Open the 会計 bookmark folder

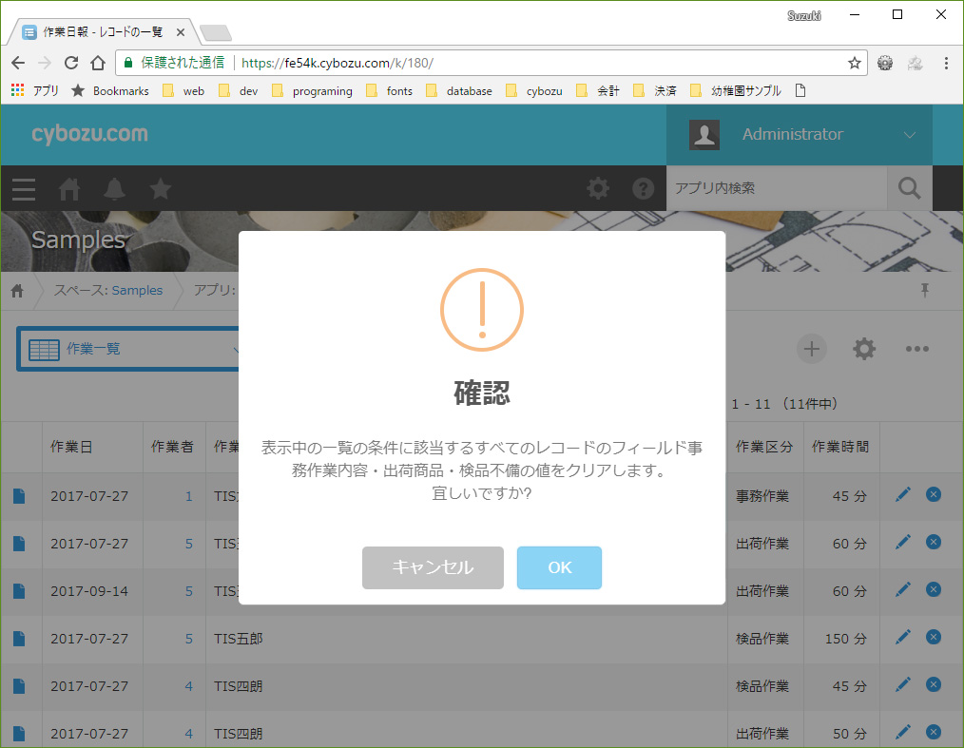point(598,91)
